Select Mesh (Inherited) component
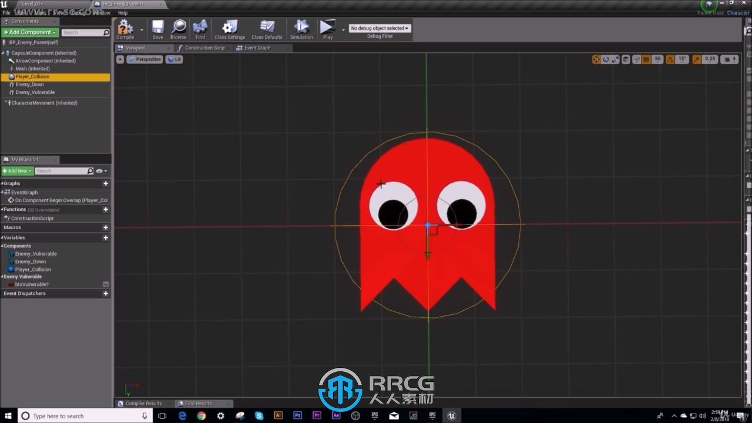The image size is (752, 423). point(32,69)
